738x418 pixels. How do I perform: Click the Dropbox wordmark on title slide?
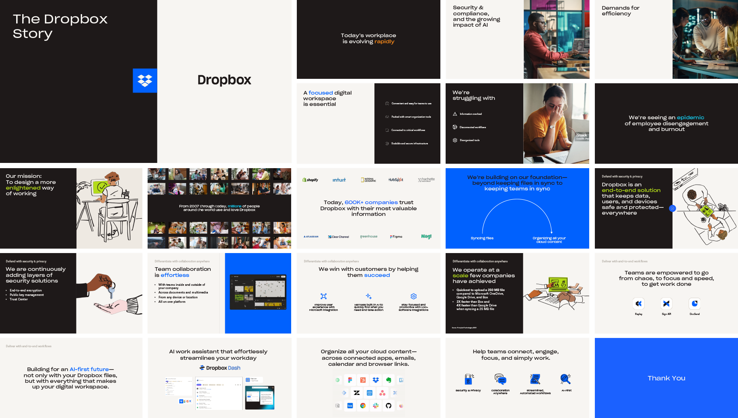(224, 80)
